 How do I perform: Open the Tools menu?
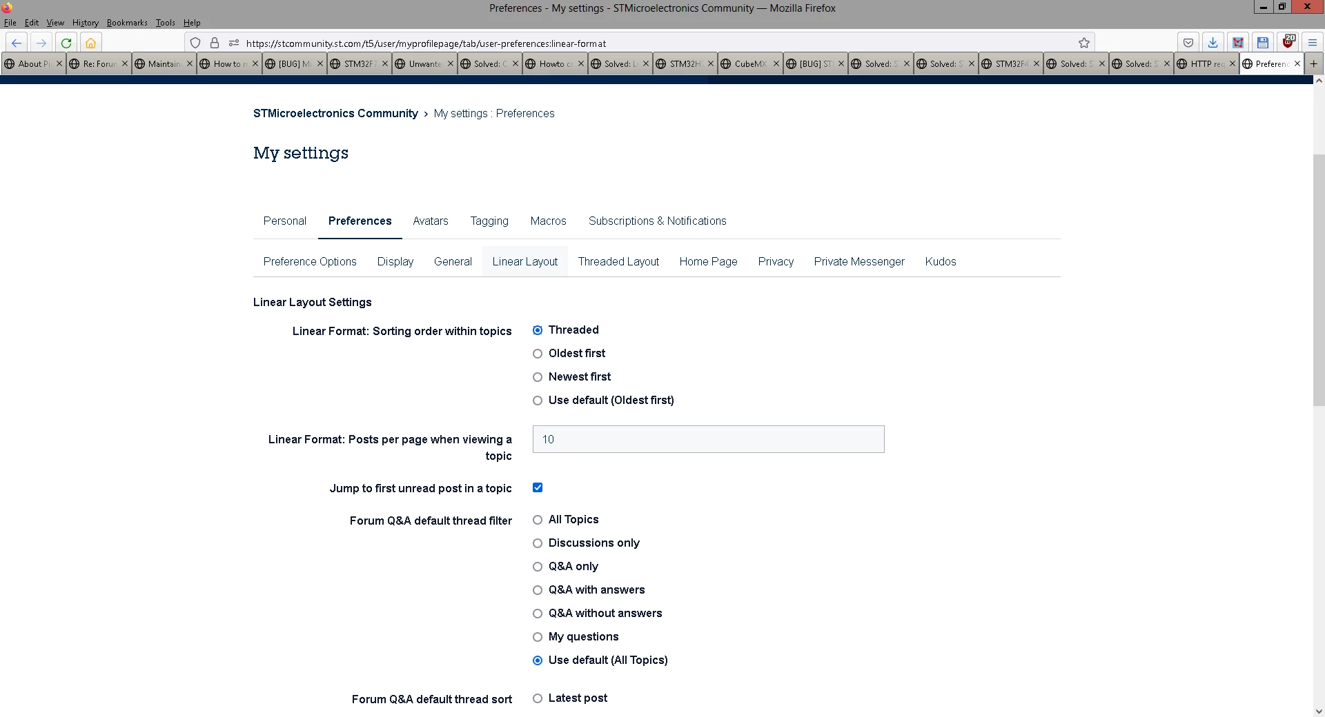tap(166, 23)
